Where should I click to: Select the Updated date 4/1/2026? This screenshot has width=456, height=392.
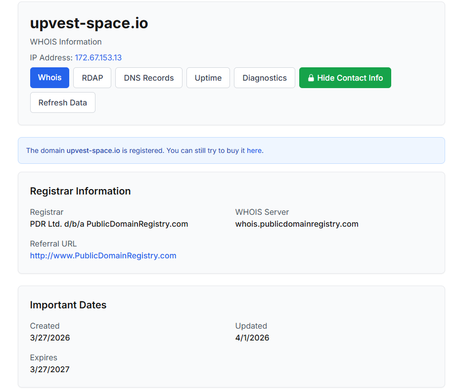(x=252, y=338)
